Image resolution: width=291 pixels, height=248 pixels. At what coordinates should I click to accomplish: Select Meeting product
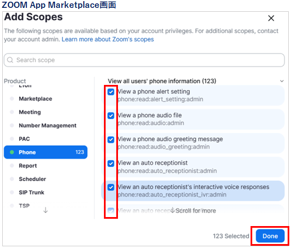[30, 112]
